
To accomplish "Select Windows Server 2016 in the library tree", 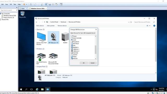I will coord(10,16).
